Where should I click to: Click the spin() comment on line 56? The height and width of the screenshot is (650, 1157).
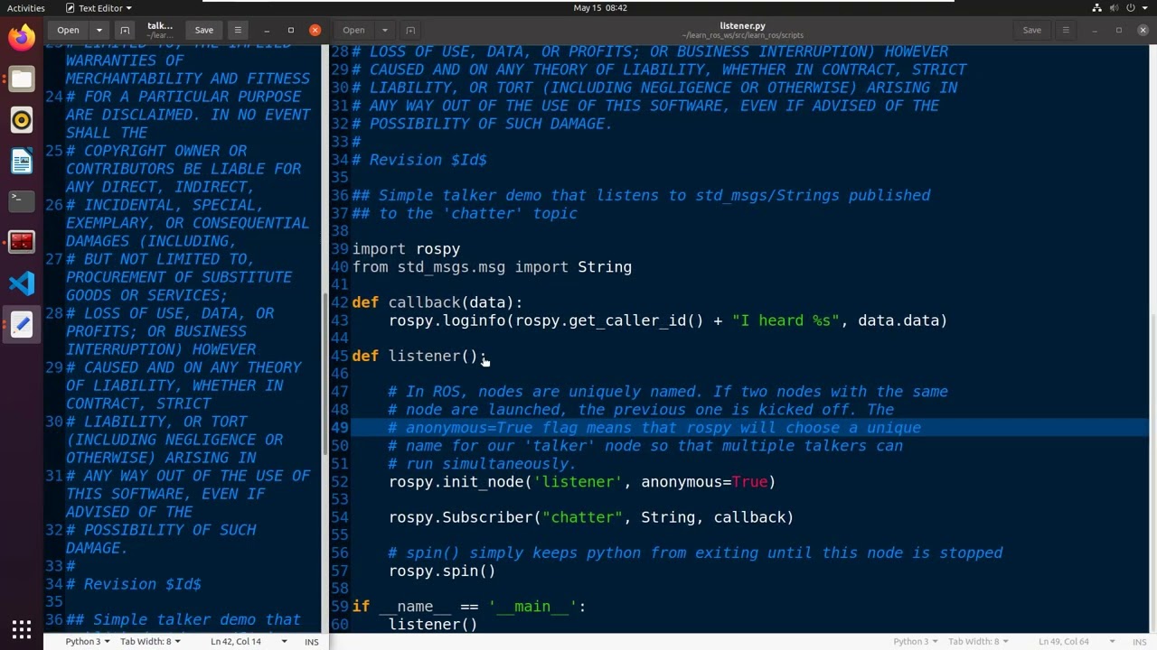(x=695, y=552)
